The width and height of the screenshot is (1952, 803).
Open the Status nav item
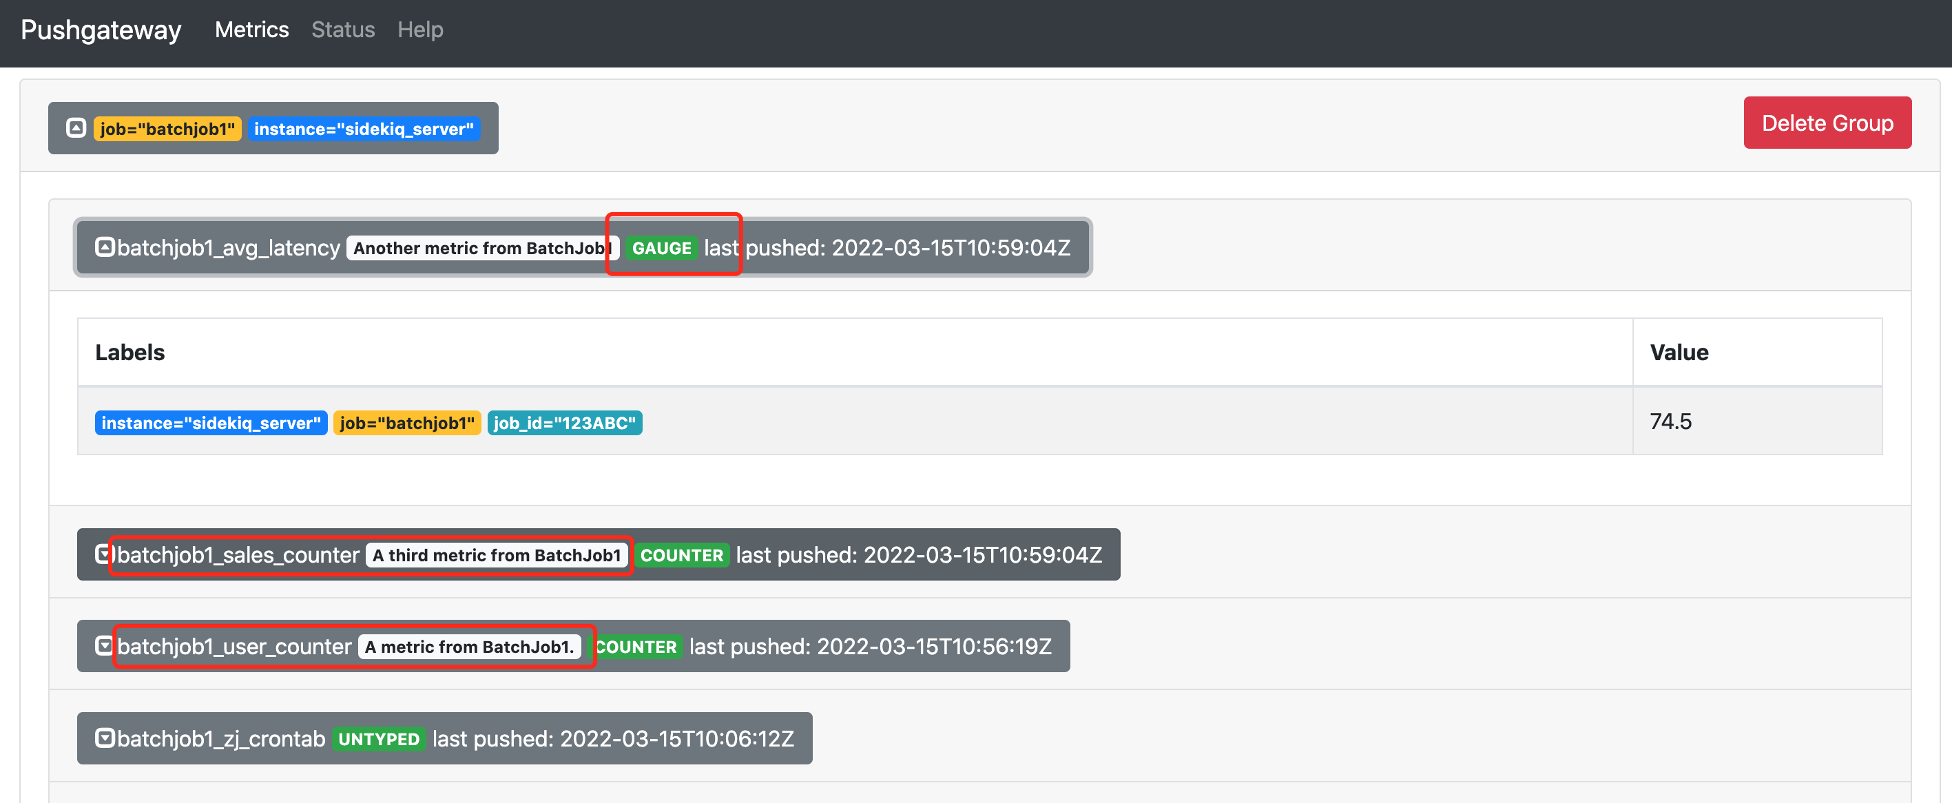pyautogui.click(x=343, y=30)
